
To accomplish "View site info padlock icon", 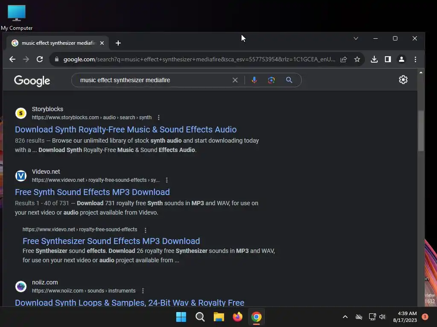I will (57, 59).
